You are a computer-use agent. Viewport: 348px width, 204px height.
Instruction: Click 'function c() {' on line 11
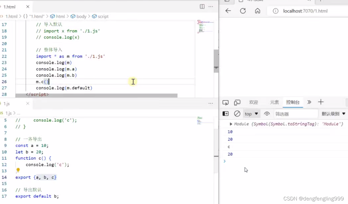[x=33, y=158]
